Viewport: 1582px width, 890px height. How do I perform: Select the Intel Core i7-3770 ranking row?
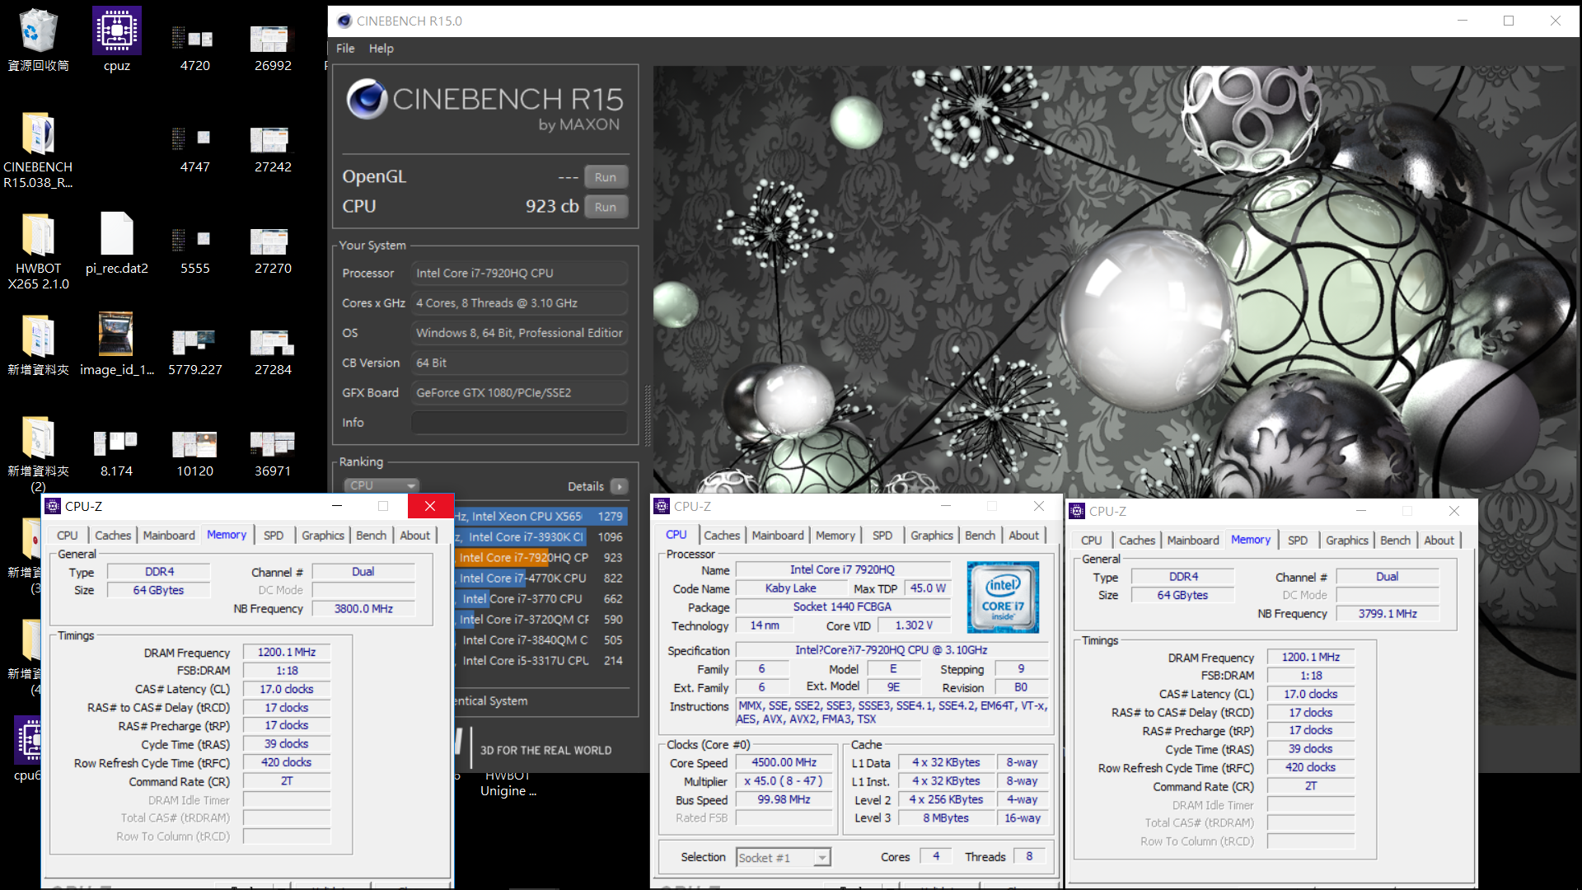(x=541, y=598)
